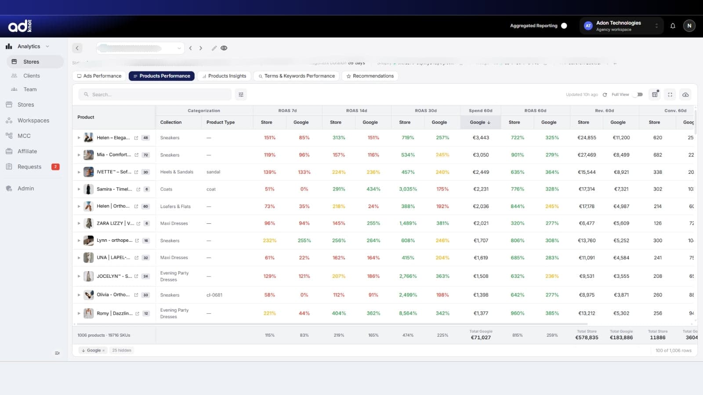The width and height of the screenshot is (703, 395).
Task: Open Team in the sidebar
Action: [x=30, y=90]
